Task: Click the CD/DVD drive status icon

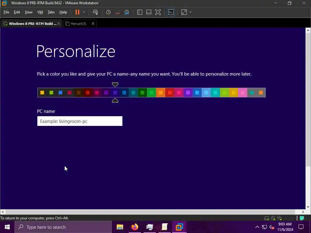Action: (x=273, y=218)
